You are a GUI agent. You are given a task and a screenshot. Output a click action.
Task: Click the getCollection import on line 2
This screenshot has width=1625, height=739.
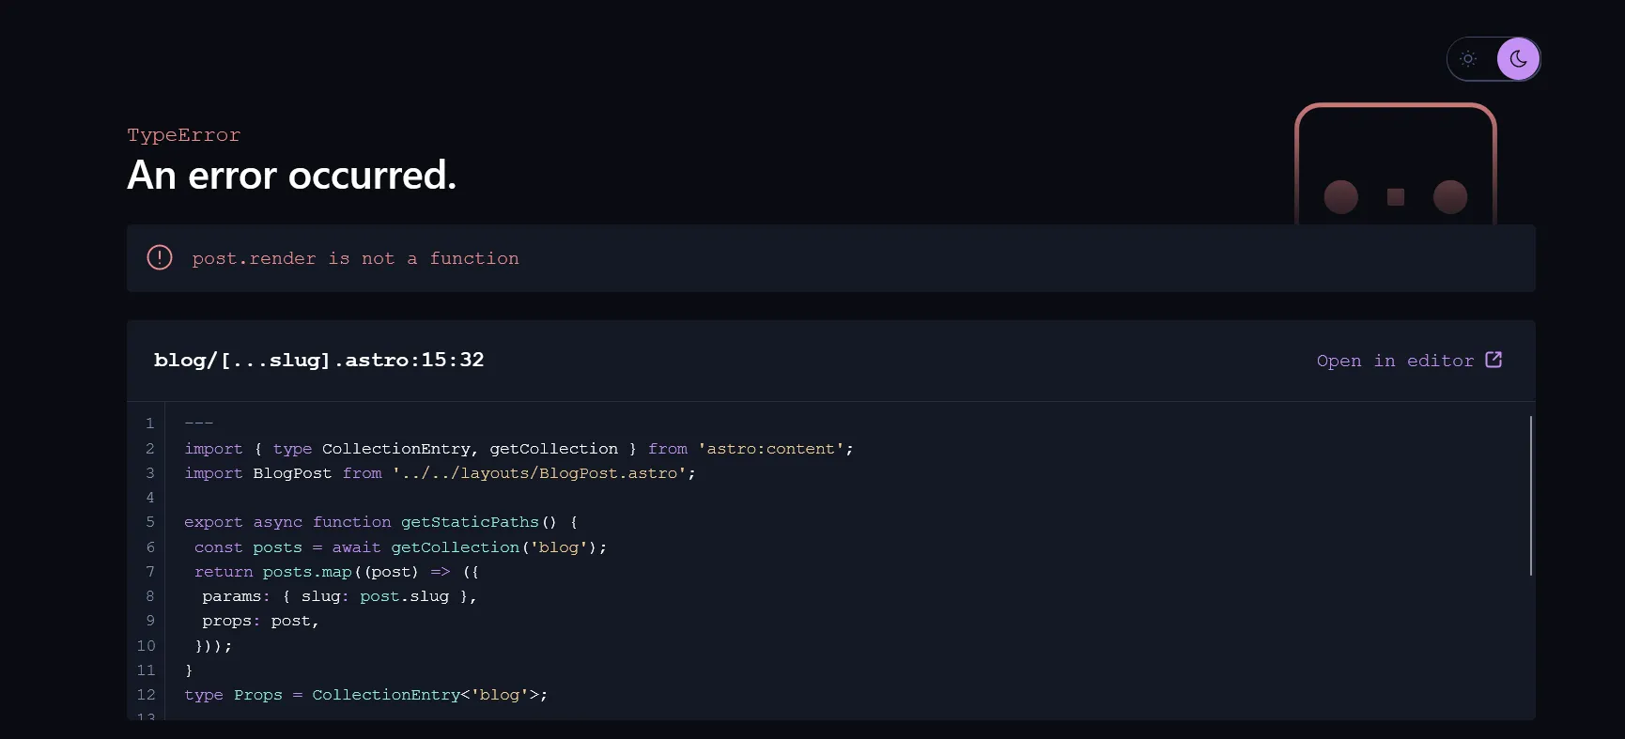(x=552, y=449)
